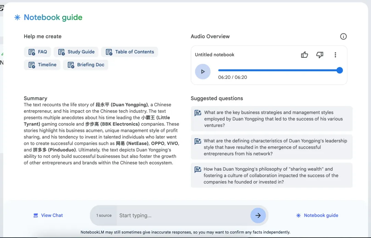The height and width of the screenshot is (238, 371).
Task: Click the audio progress slider handle
Action: click(339, 70)
